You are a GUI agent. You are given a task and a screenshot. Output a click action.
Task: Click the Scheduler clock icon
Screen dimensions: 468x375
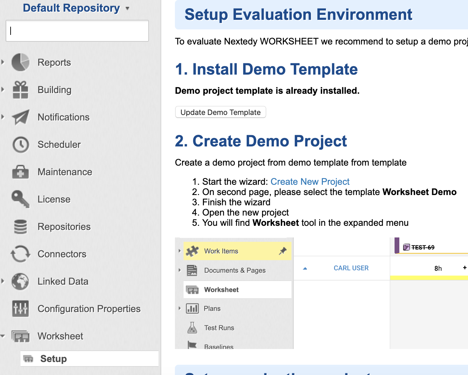click(x=20, y=144)
